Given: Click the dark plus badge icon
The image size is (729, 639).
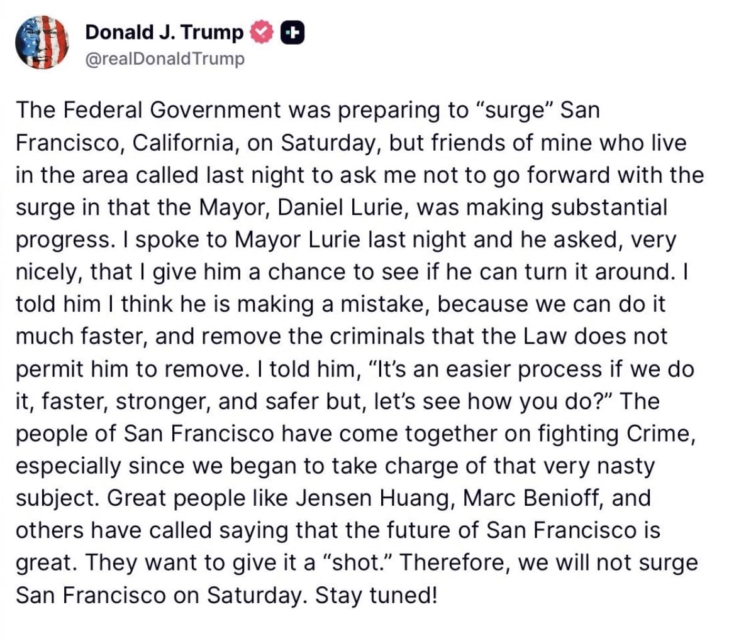Looking at the screenshot, I should pyautogui.click(x=292, y=32).
